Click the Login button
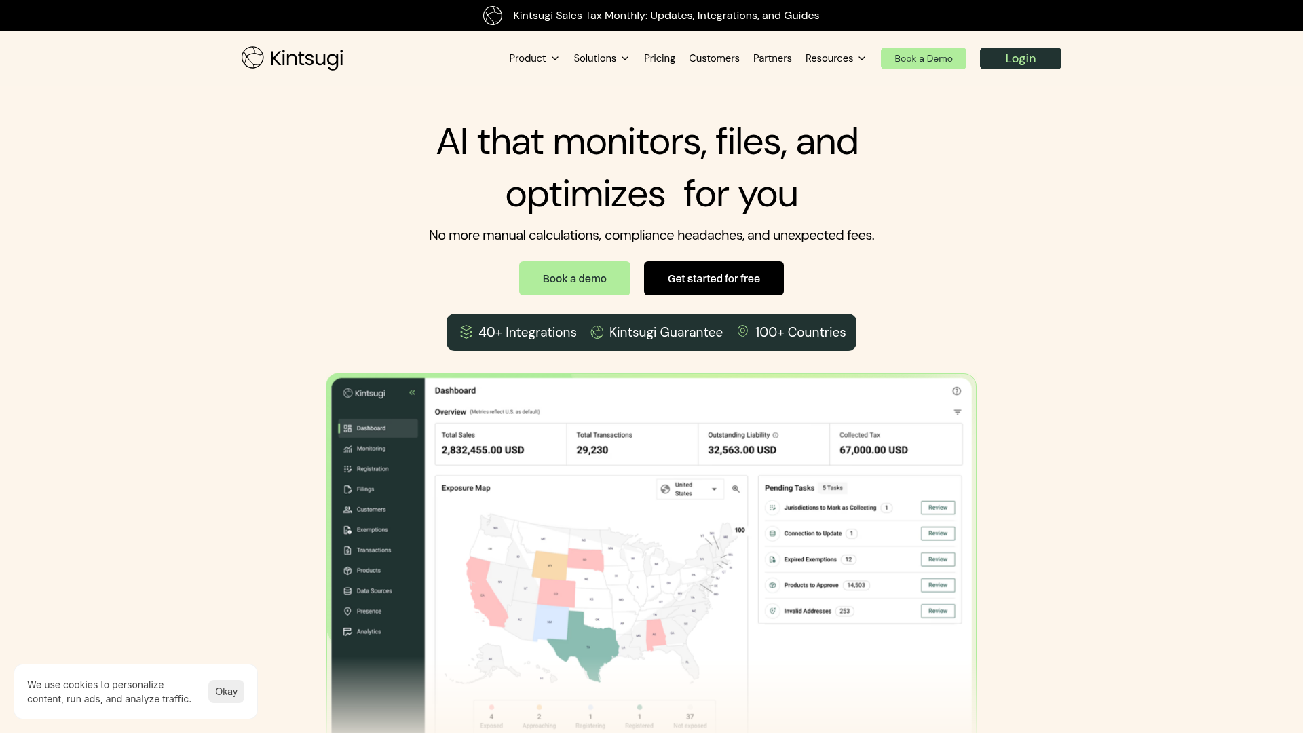The image size is (1303, 733). [x=1021, y=58]
